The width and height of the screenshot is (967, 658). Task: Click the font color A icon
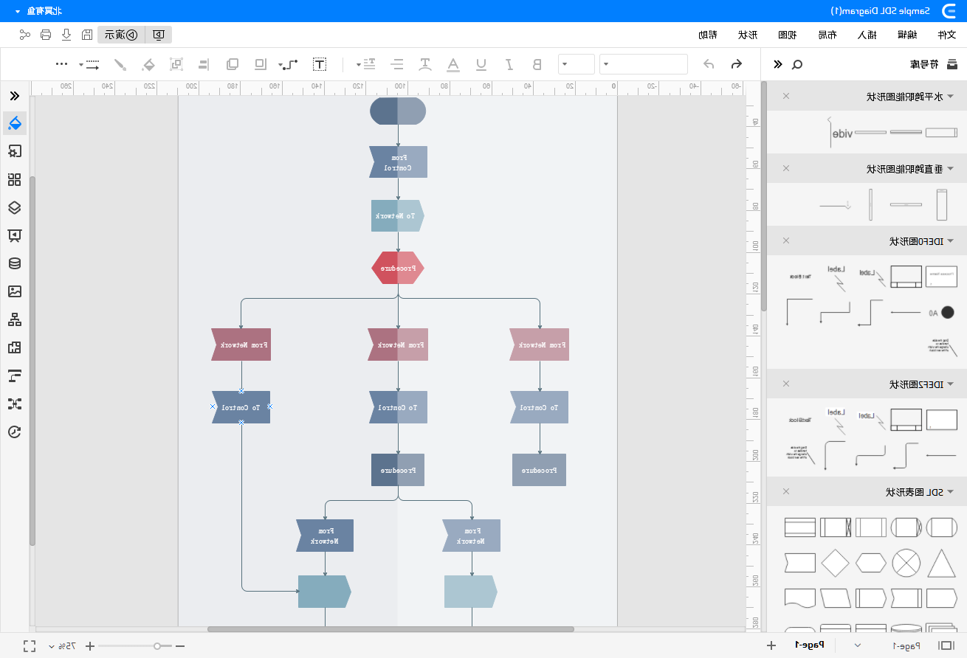[453, 64]
